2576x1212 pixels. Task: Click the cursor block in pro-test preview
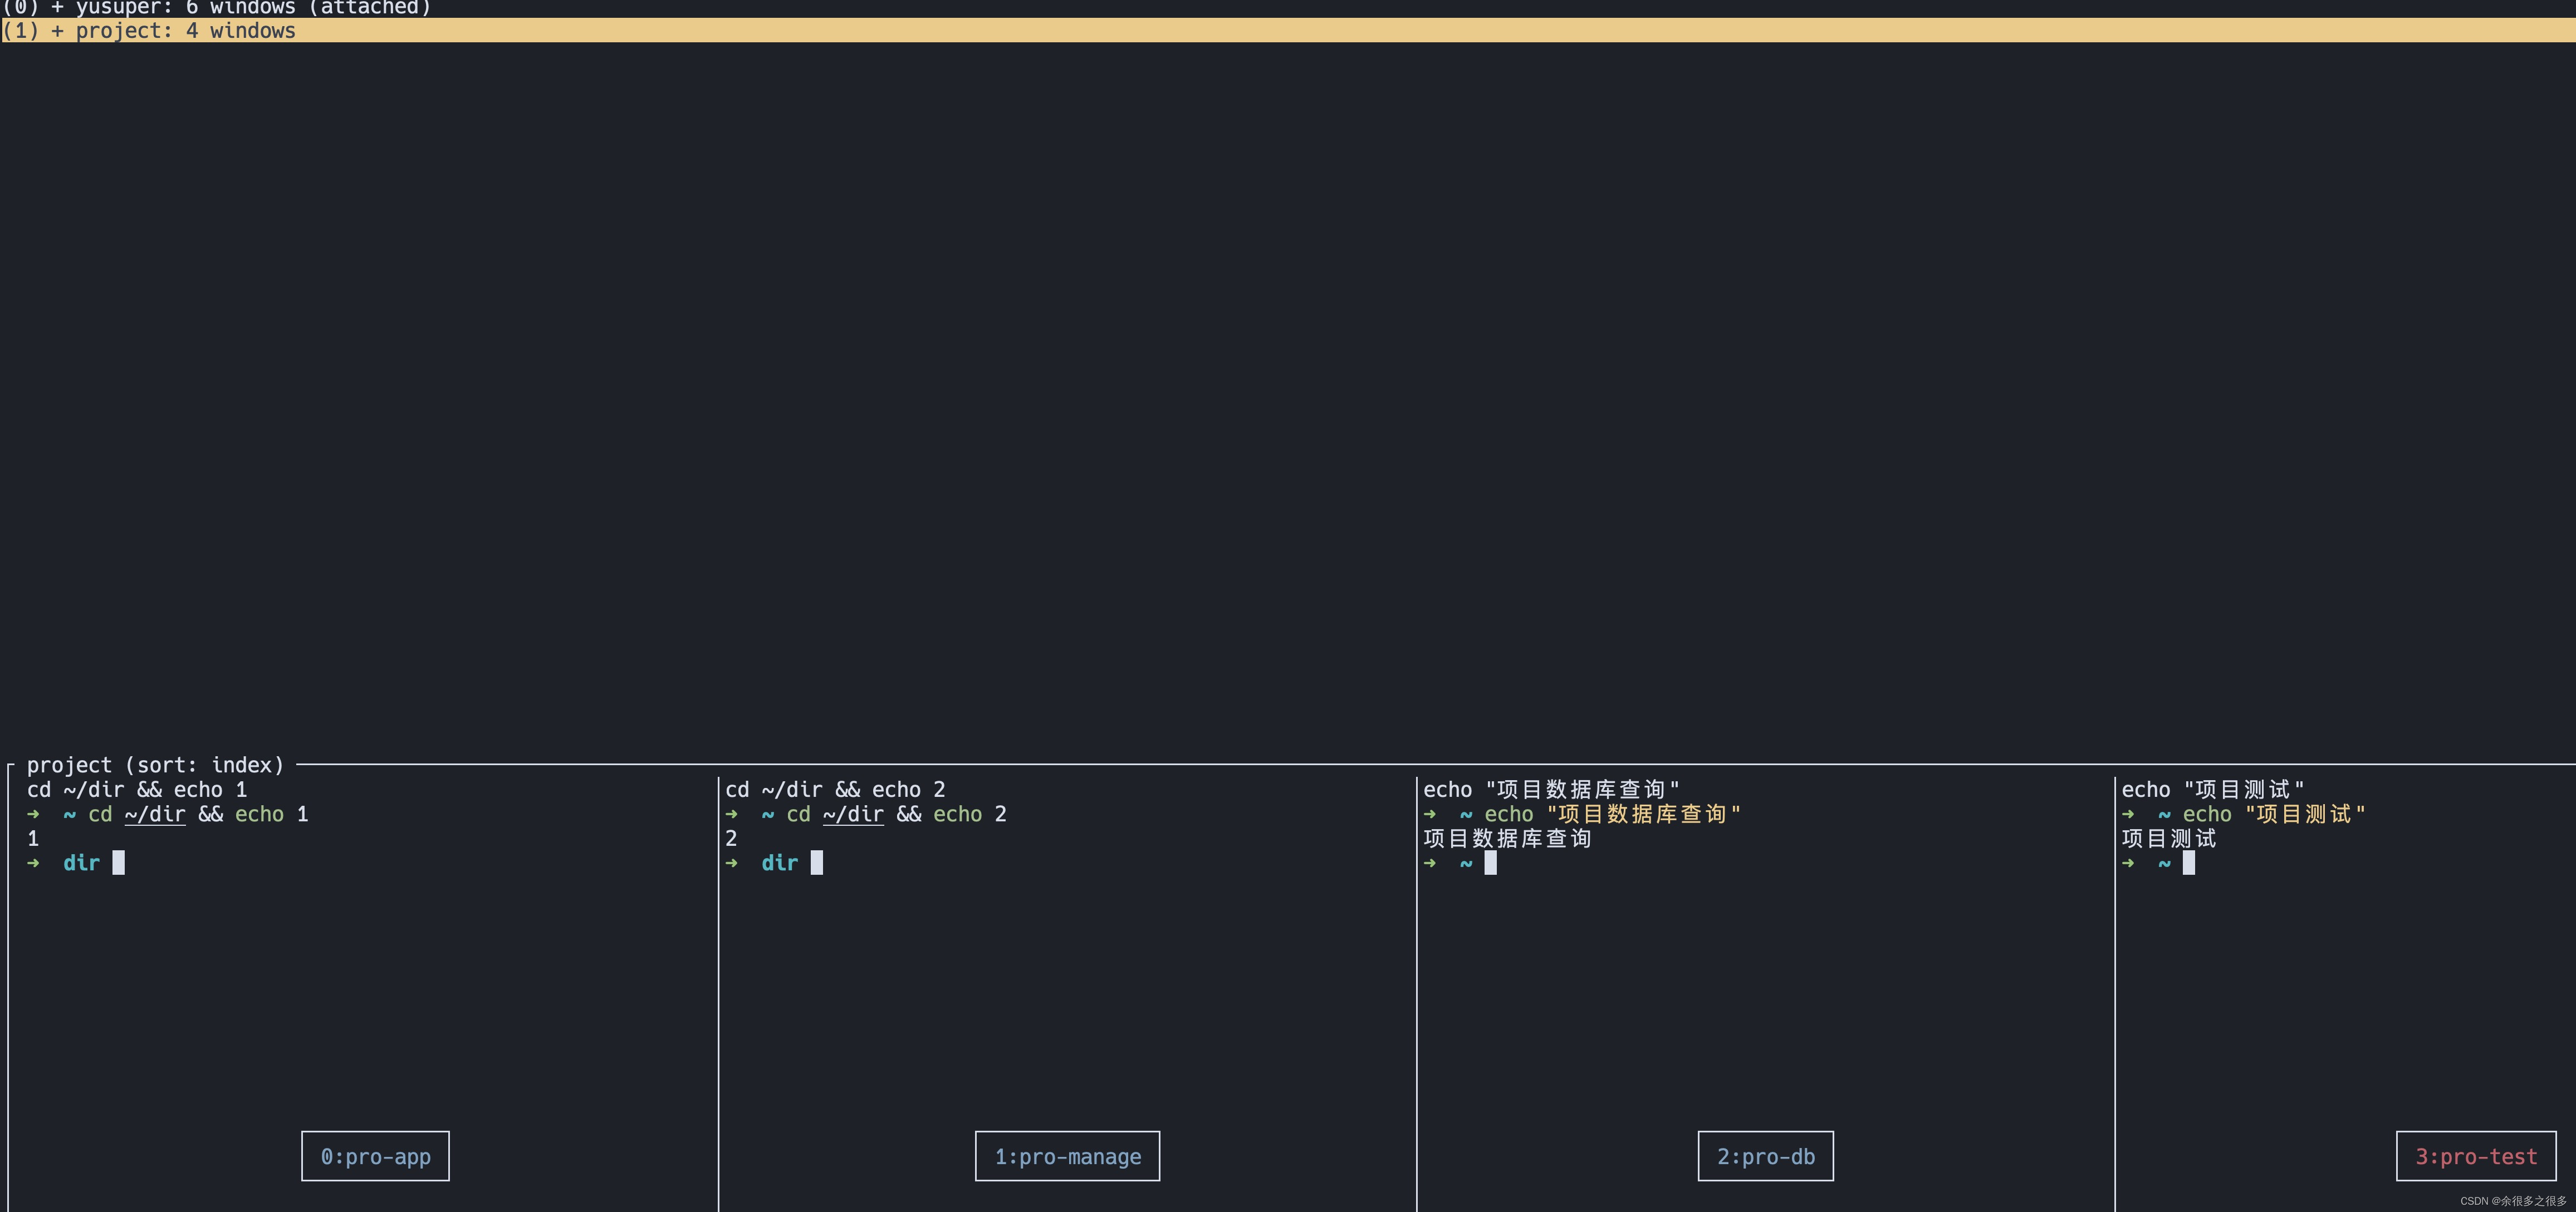[2188, 863]
